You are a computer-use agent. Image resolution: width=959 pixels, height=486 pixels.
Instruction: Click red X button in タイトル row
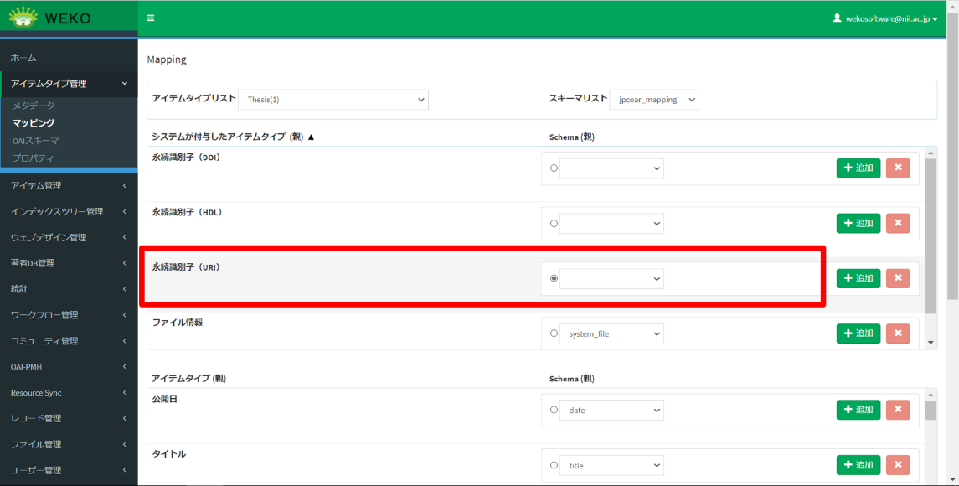(897, 465)
